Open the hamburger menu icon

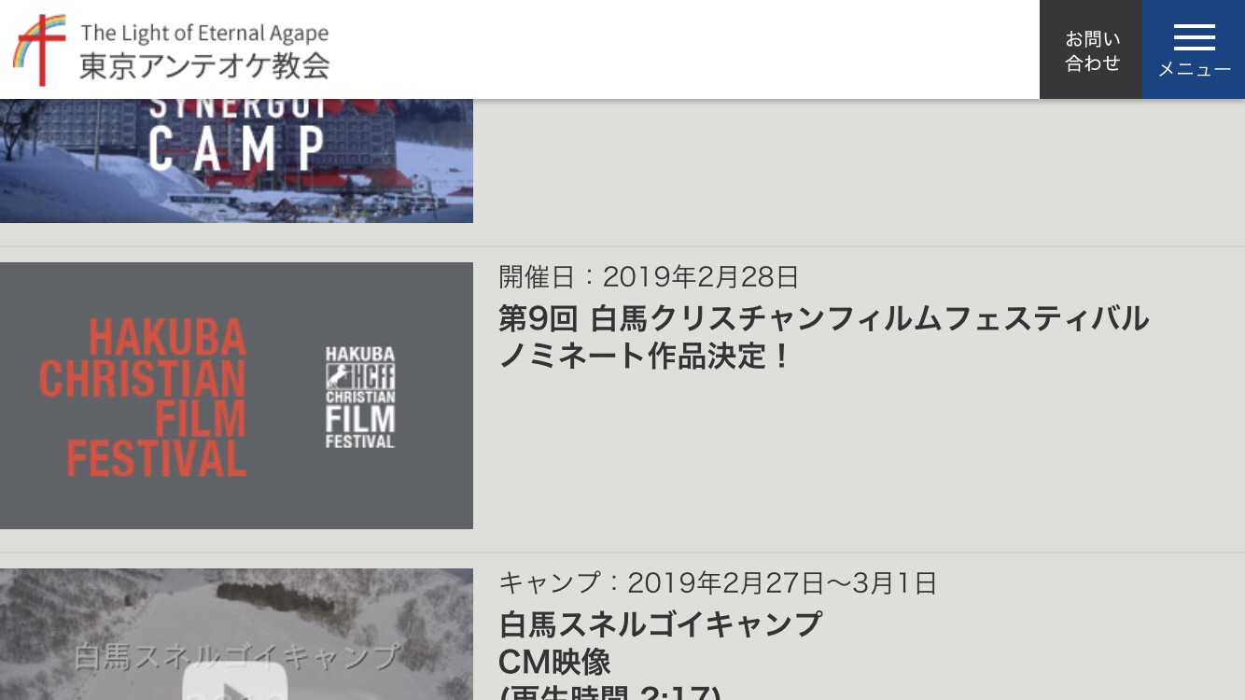pos(1194,37)
